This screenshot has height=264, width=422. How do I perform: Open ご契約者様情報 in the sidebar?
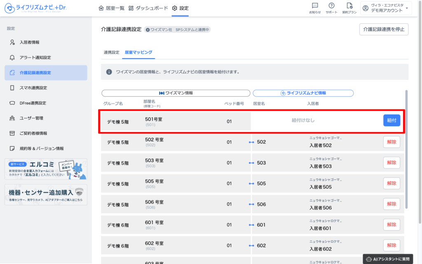pos(33,133)
